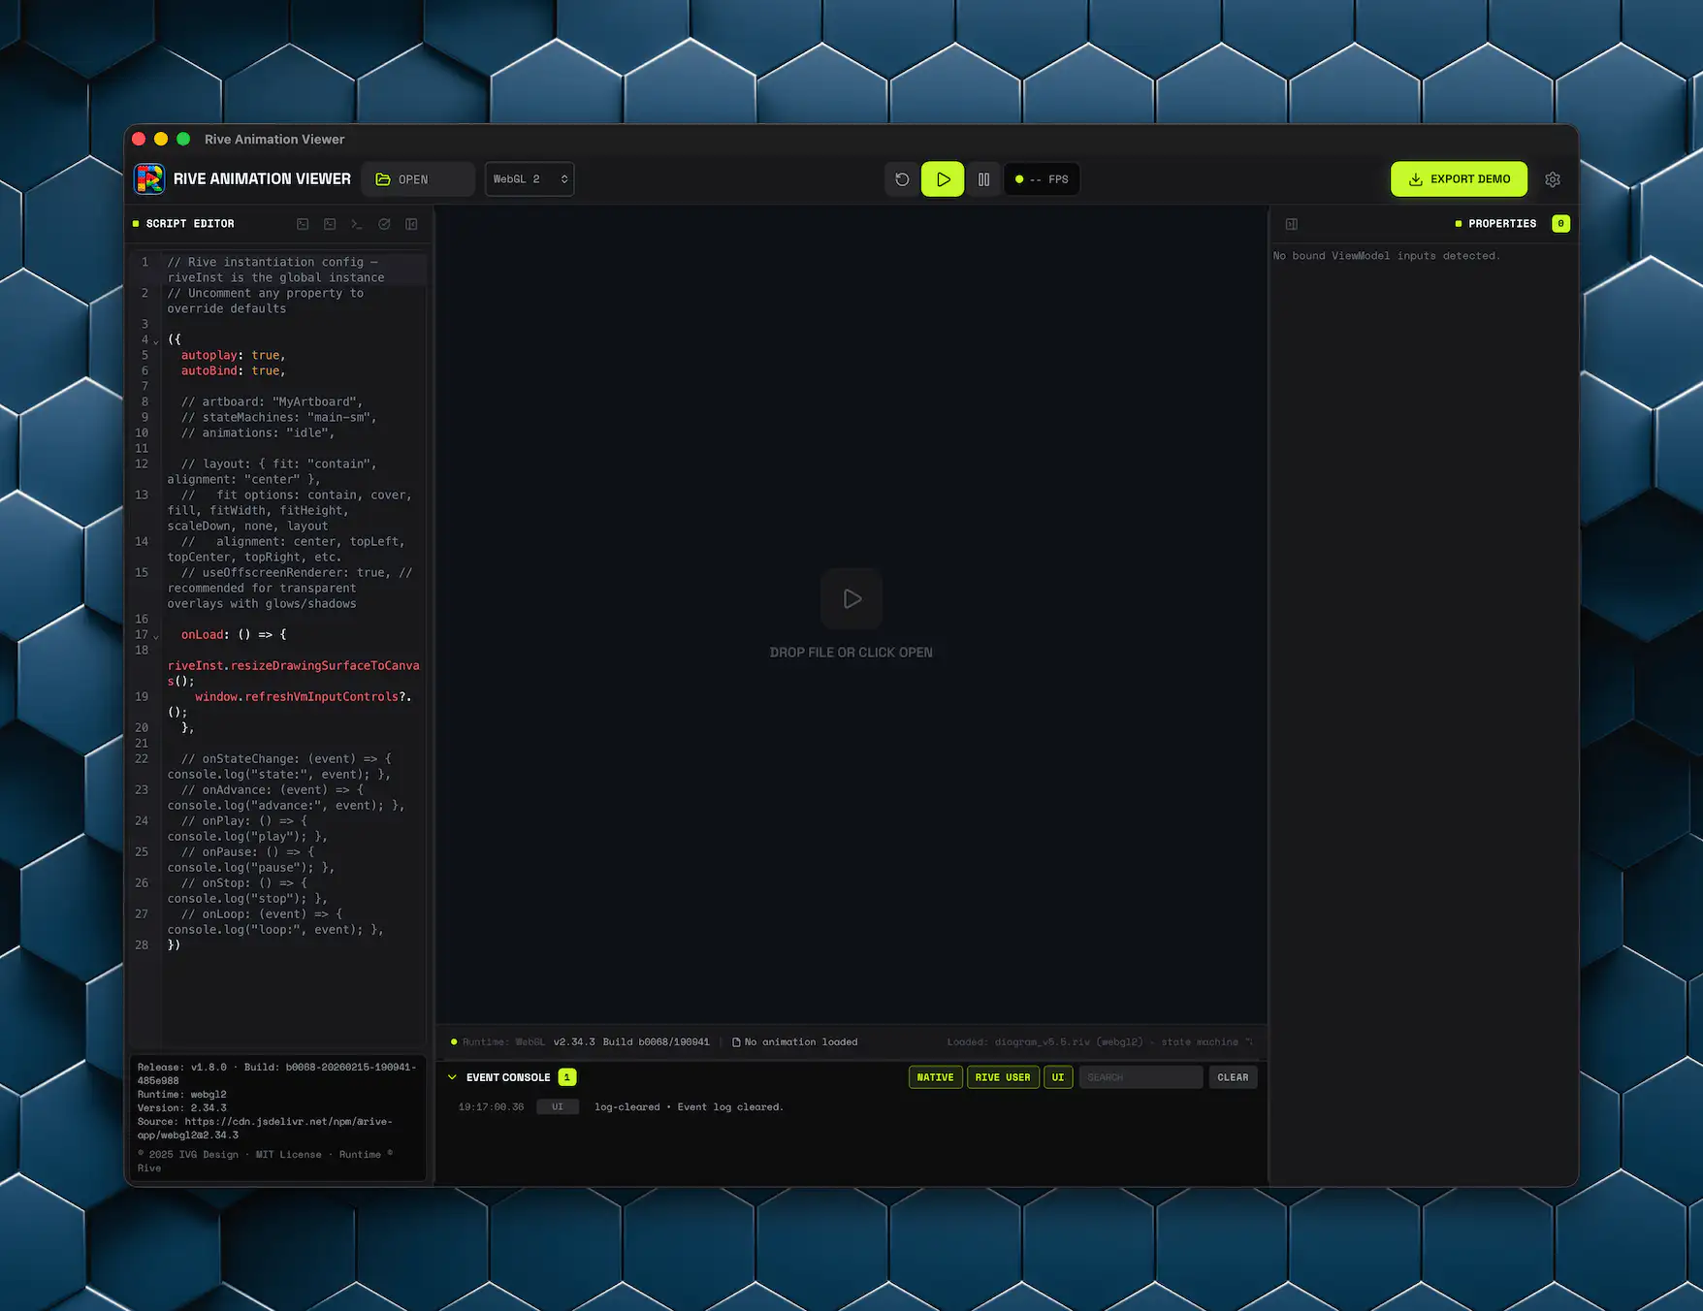Click the first code snippet icon in Script Editor
Screen dimensions: 1703x1311
[303, 224]
